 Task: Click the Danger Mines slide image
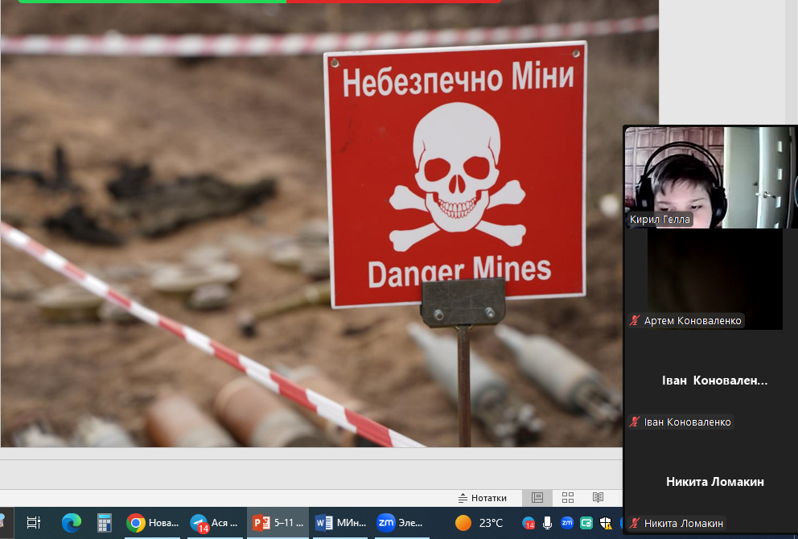click(329, 224)
